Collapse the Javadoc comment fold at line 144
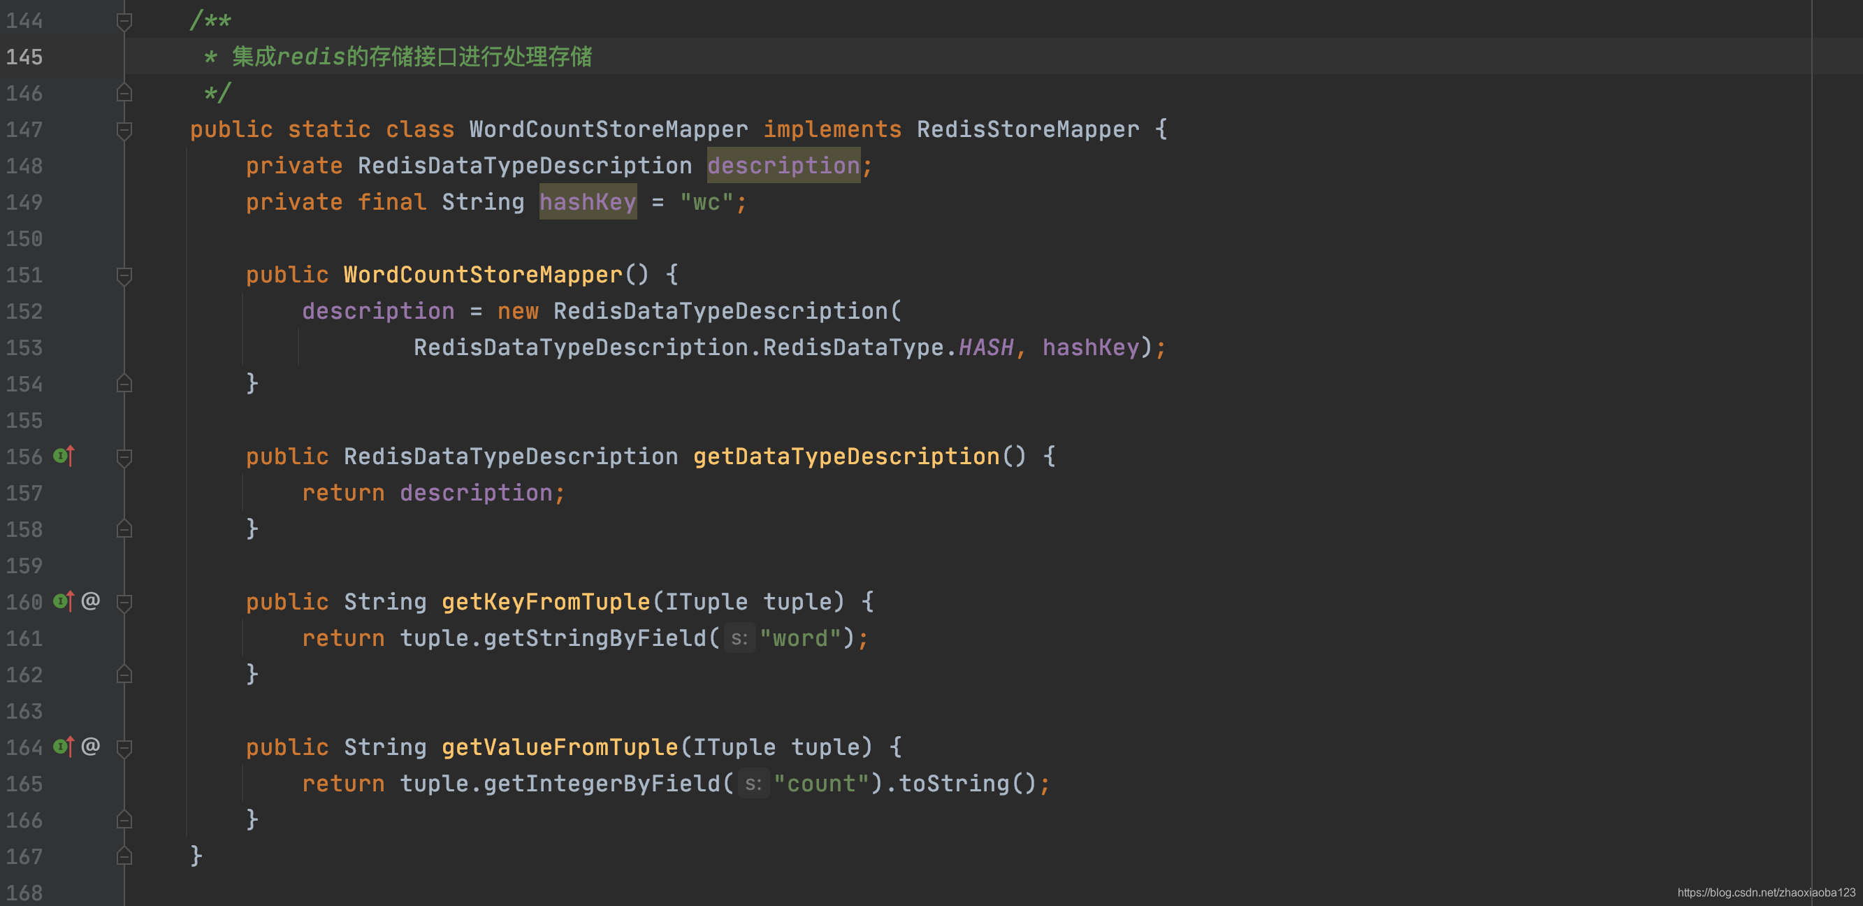 124,21
